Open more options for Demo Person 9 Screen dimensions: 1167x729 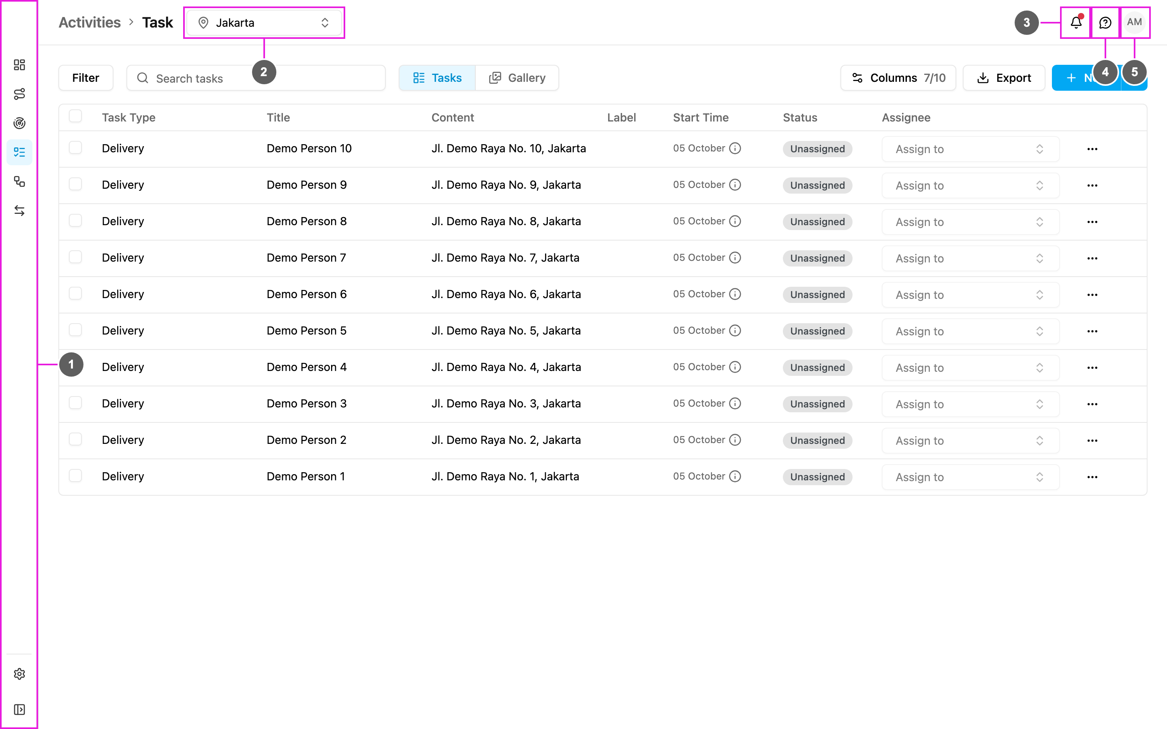tap(1092, 185)
